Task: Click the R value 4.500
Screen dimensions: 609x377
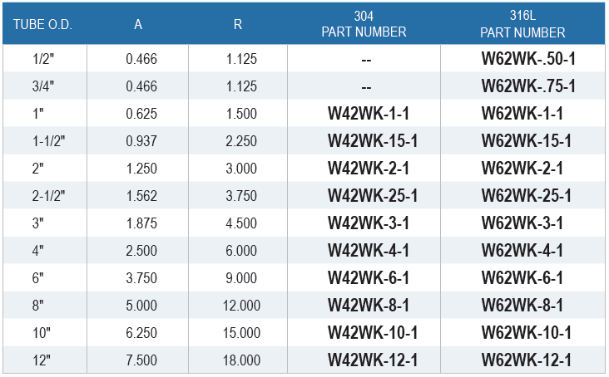Action: (x=241, y=223)
